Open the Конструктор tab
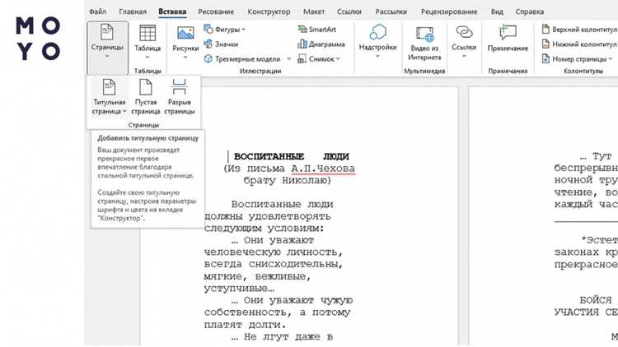This screenshot has width=618, height=347. click(x=269, y=12)
